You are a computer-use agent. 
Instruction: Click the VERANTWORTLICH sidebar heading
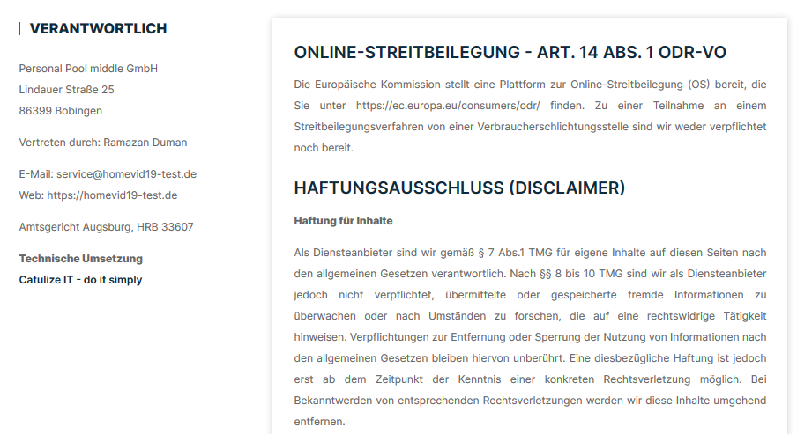tap(98, 29)
